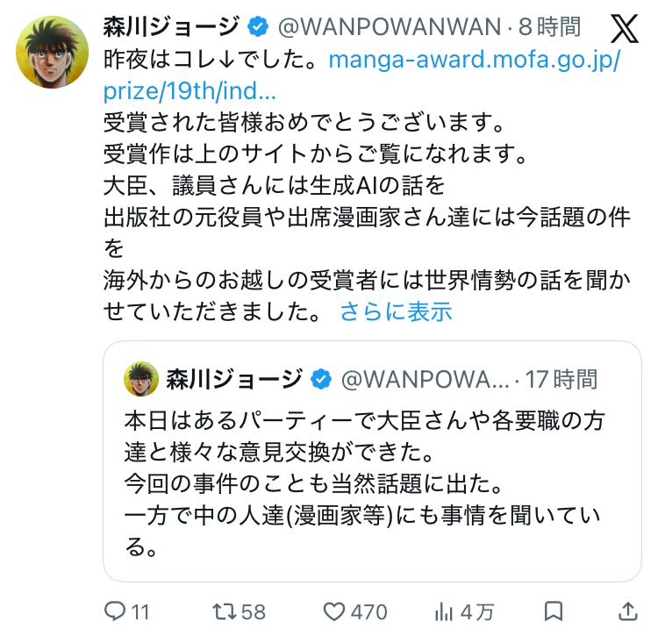Viewport: 658px width, 636px height.
Task: Like the tweet with the heart icon
Action: (334, 611)
